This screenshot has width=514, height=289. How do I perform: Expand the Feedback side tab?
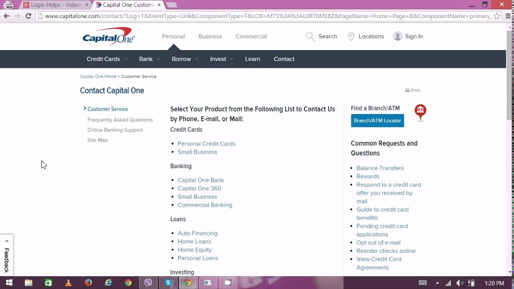click(x=6, y=254)
